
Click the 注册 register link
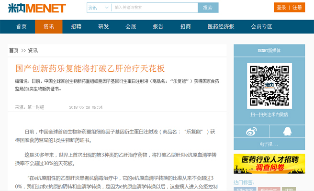point(297,7)
